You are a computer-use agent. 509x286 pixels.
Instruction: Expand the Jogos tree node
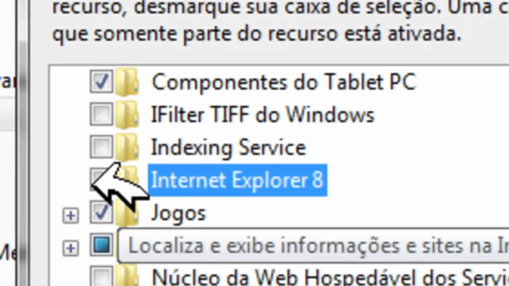coord(70,216)
